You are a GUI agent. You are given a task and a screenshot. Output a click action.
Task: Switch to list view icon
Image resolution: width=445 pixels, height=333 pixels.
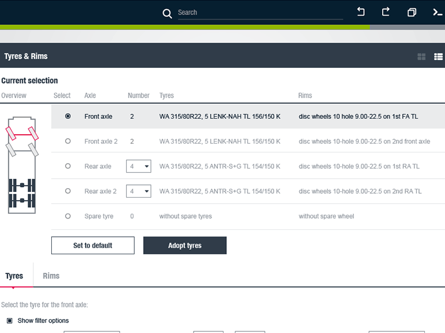(x=438, y=57)
